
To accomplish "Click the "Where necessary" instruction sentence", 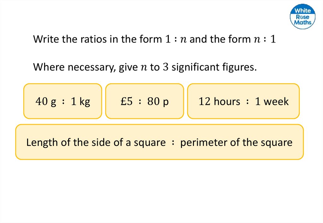I will tap(145, 67).
